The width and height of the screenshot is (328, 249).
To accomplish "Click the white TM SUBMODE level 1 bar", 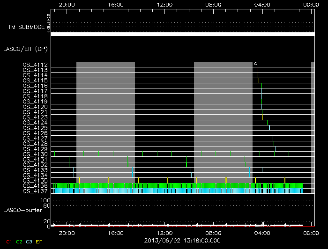I will (x=182, y=34).
